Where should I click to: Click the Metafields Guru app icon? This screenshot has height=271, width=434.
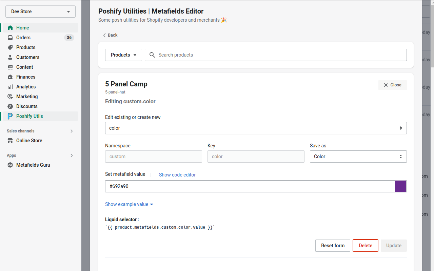10,165
